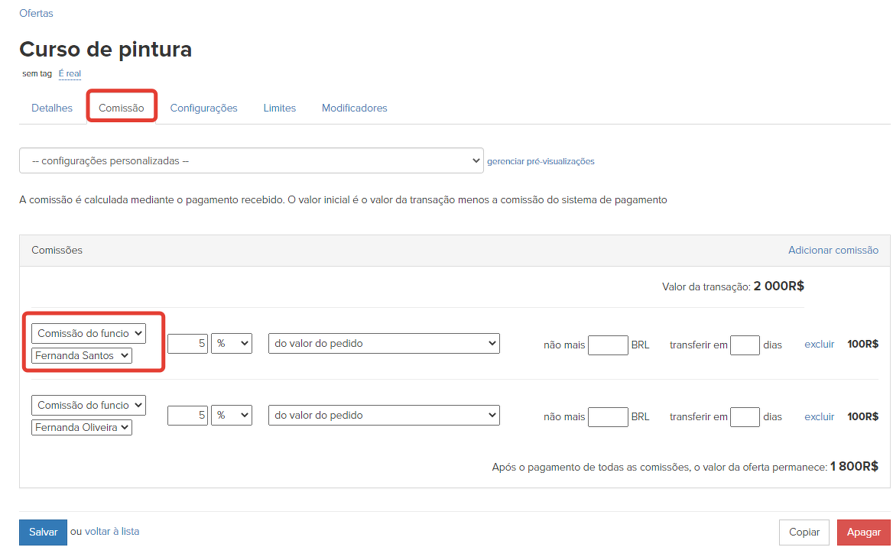Open Fernanda Oliveira employee dropdown
Screen dimensions: 893x560
(82, 428)
